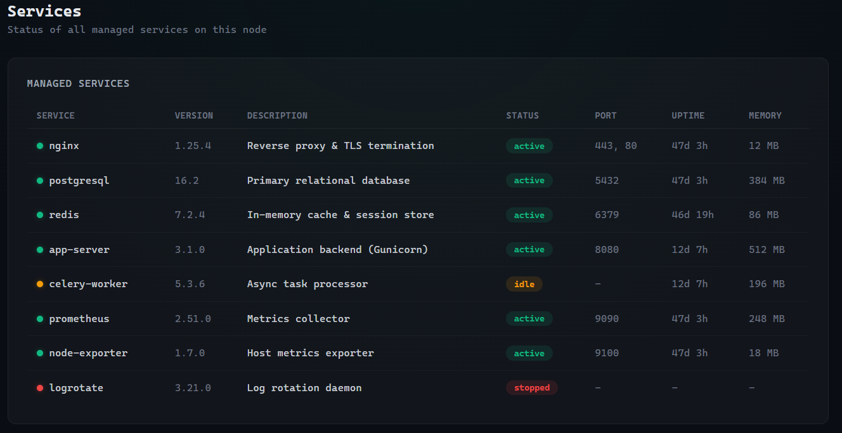842x433 pixels.
Task: Click the MEMORY column header
Action: tap(765, 115)
